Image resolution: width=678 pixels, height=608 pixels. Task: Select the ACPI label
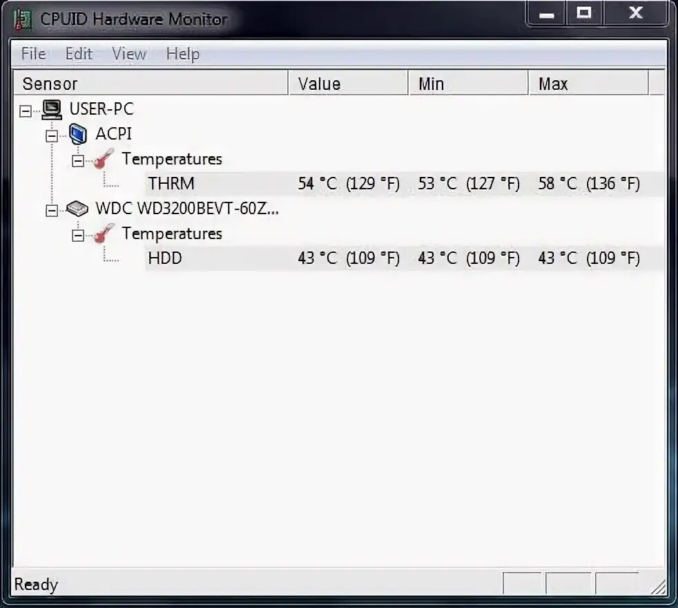pos(114,134)
